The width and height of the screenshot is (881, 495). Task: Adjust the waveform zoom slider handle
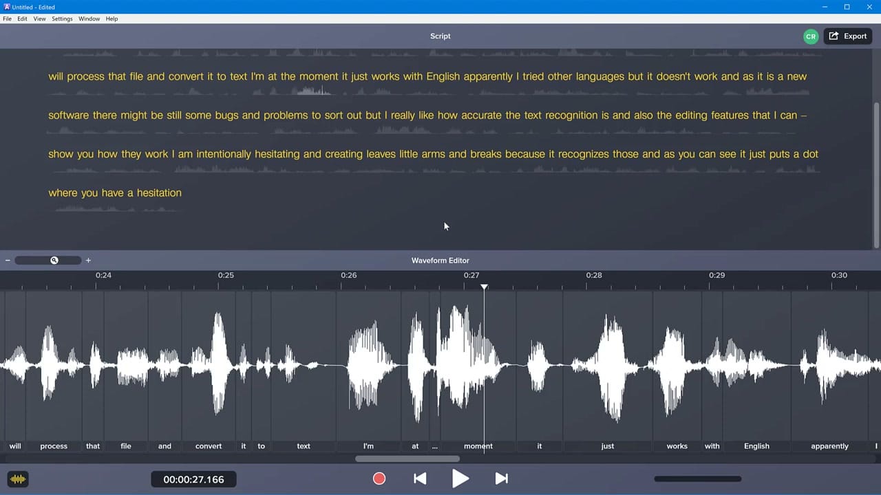pos(54,260)
